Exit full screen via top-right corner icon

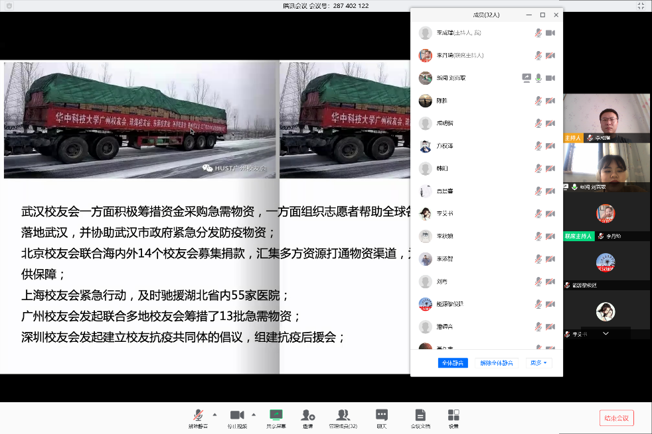point(641,6)
